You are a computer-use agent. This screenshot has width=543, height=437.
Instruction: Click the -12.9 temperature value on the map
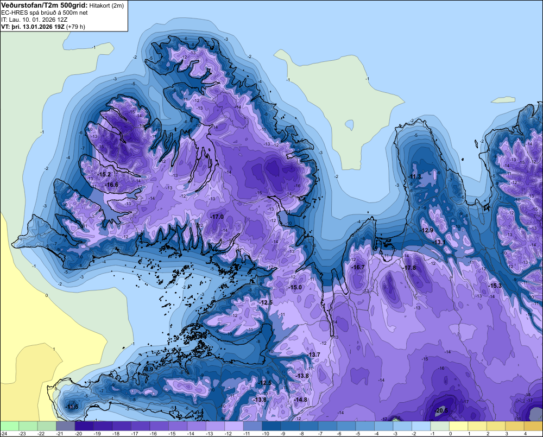point(427,231)
